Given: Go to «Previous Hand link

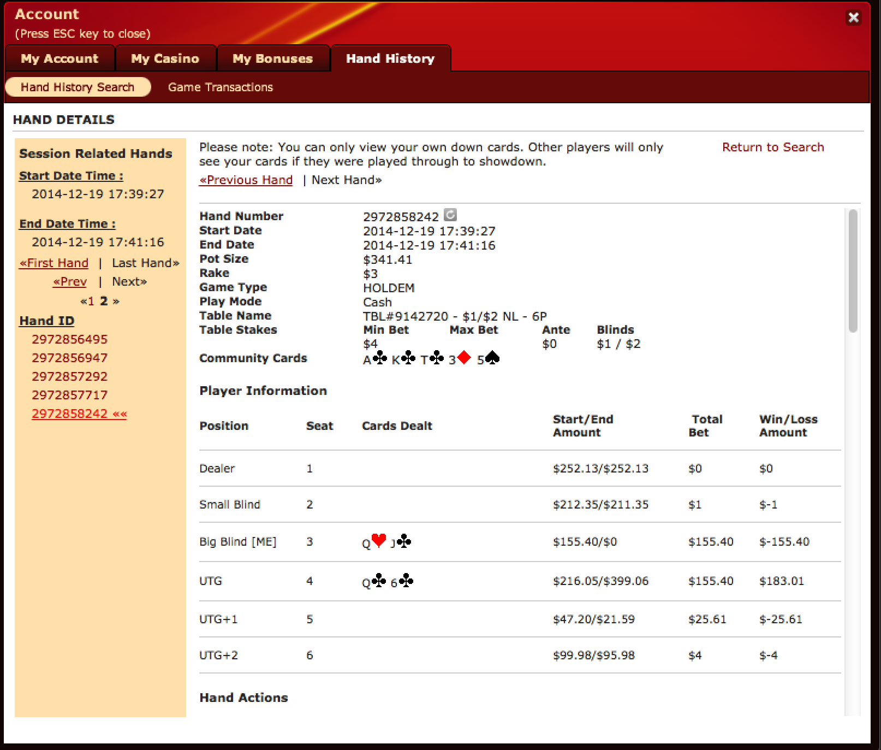Looking at the screenshot, I should [246, 180].
